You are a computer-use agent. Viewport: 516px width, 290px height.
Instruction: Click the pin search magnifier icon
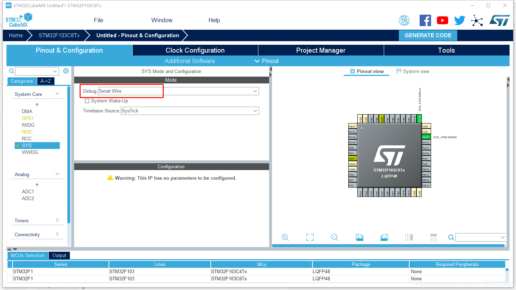click(451, 237)
